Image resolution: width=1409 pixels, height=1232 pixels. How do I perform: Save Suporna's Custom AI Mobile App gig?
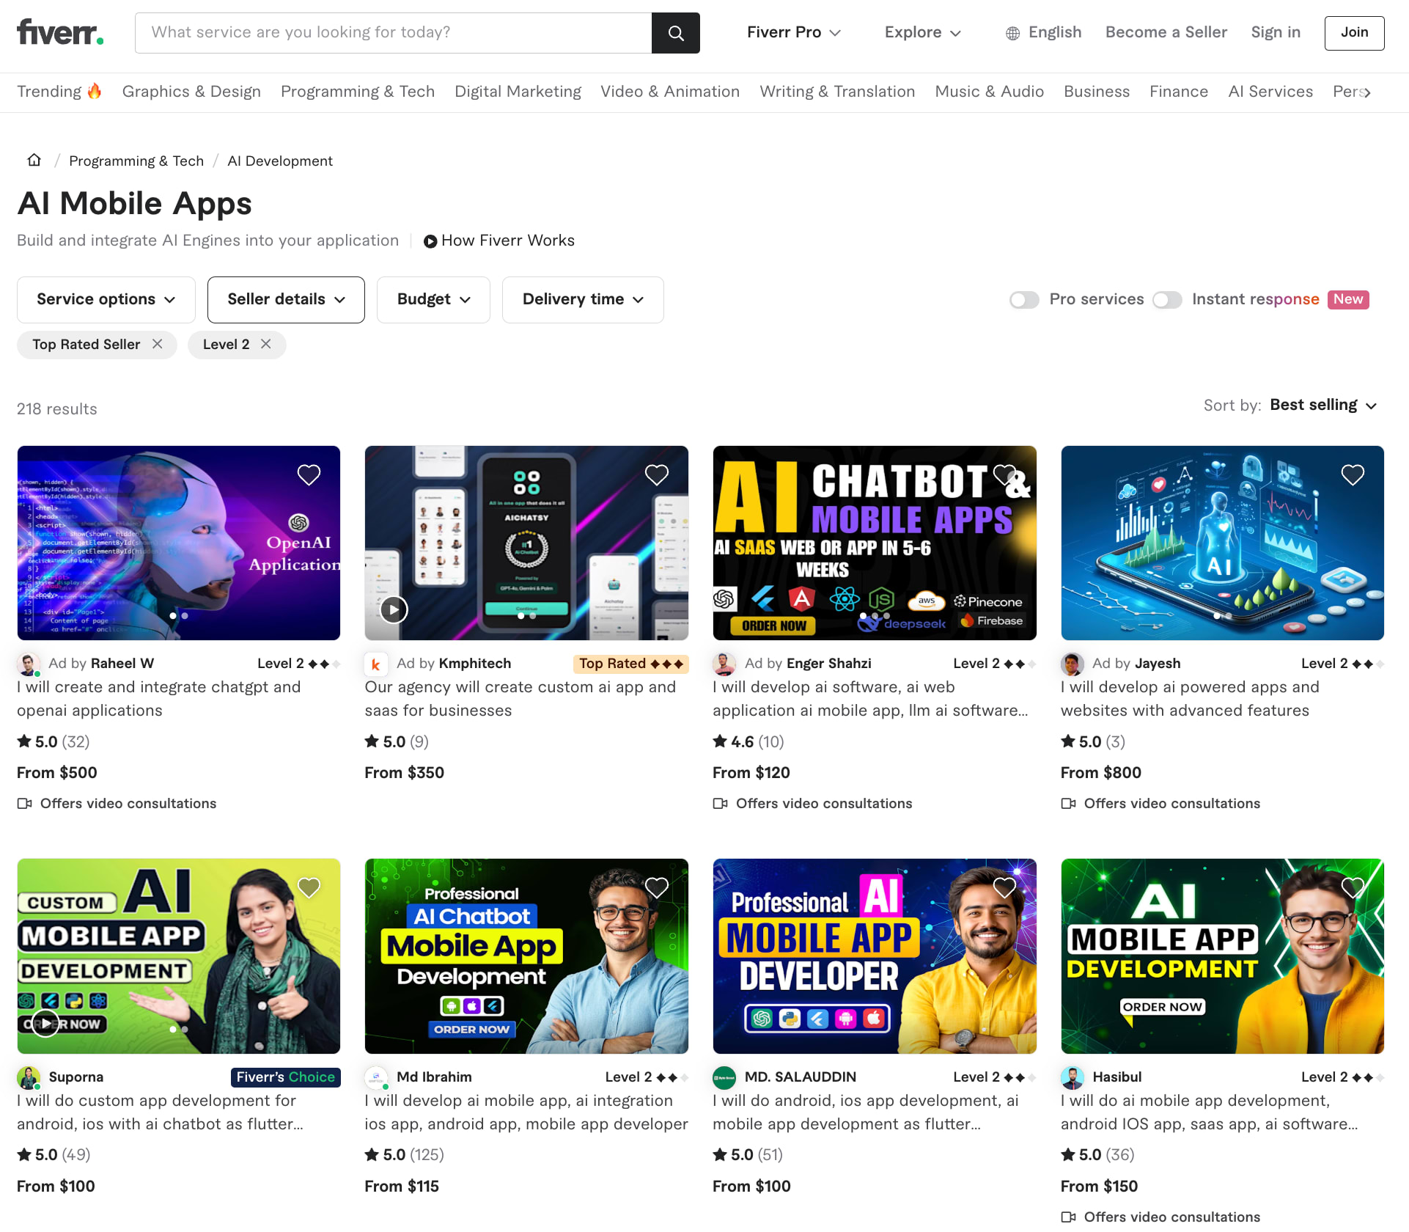[309, 888]
